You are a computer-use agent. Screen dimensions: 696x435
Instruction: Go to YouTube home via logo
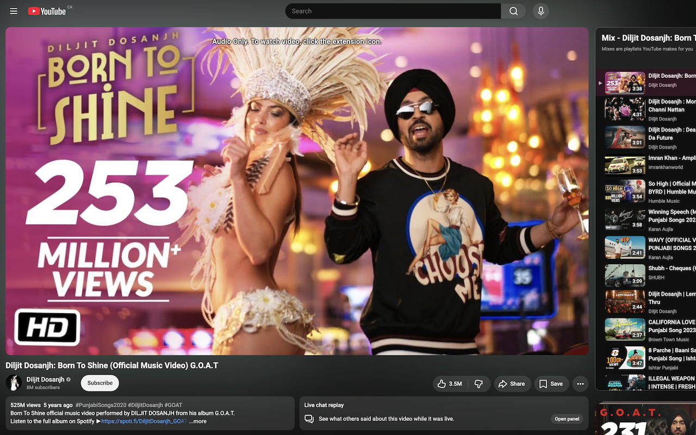pyautogui.click(x=47, y=11)
